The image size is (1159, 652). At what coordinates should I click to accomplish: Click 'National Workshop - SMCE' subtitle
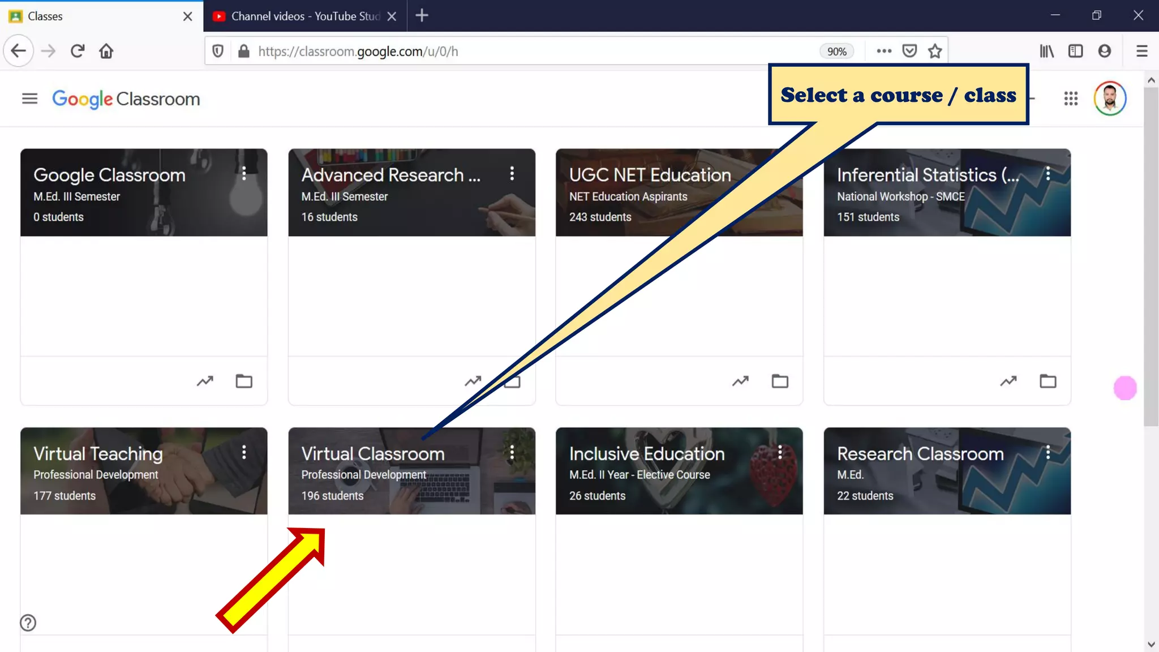point(901,196)
